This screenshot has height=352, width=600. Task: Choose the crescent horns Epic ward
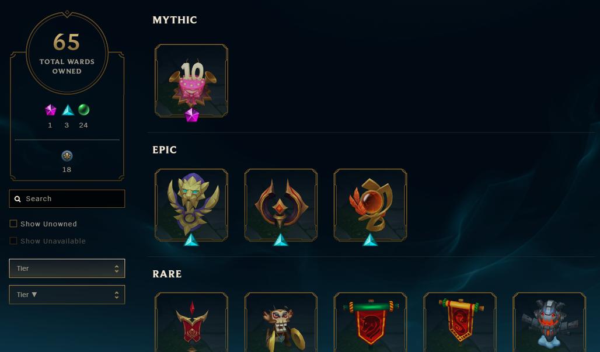click(281, 205)
